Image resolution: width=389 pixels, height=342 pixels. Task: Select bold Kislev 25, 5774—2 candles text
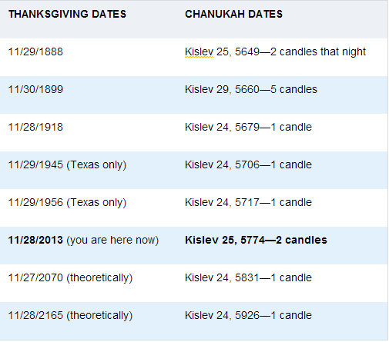(x=256, y=240)
